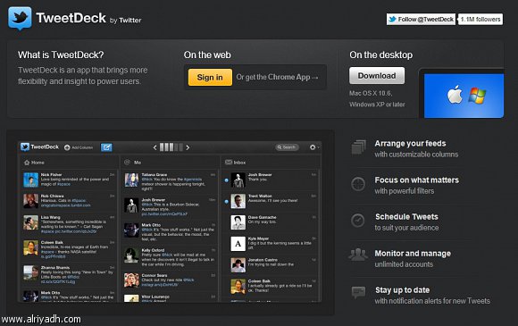
Task: Open Dave Gamache's avatar in Inbox
Action: (x=238, y=222)
